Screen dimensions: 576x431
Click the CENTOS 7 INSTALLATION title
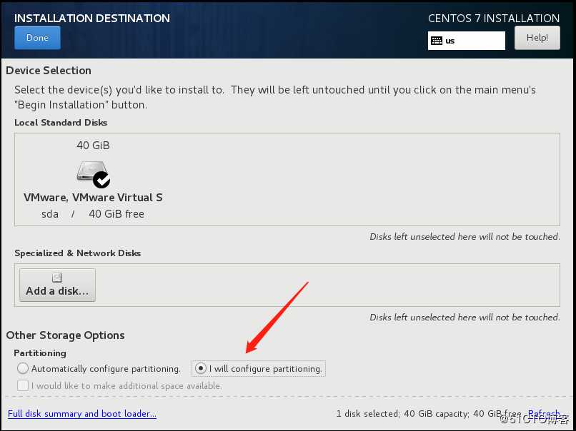pyautogui.click(x=494, y=19)
